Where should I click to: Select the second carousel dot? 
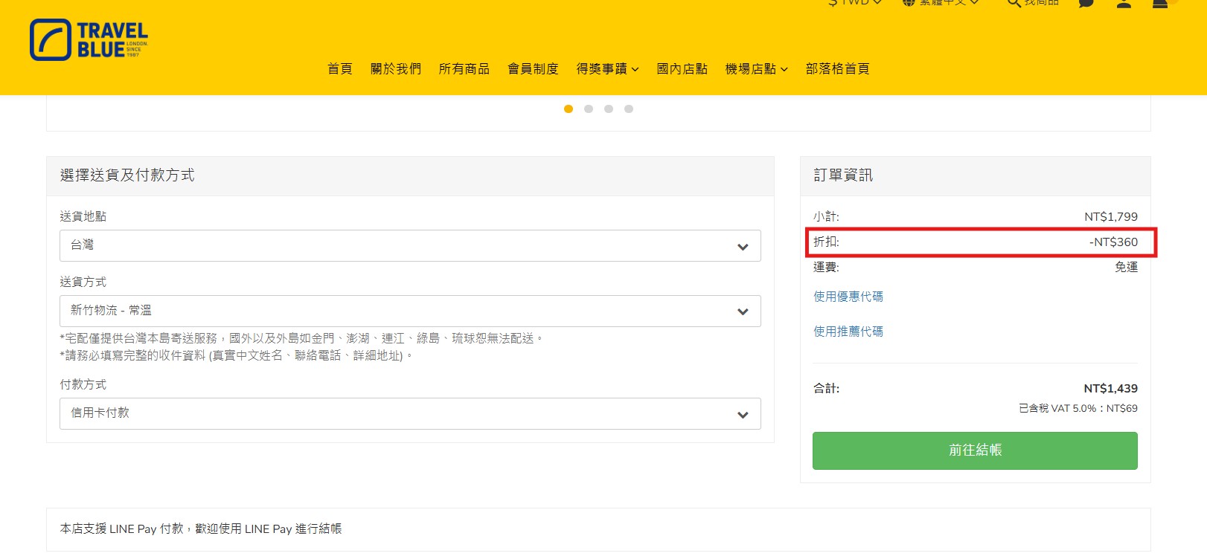[x=589, y=109]
